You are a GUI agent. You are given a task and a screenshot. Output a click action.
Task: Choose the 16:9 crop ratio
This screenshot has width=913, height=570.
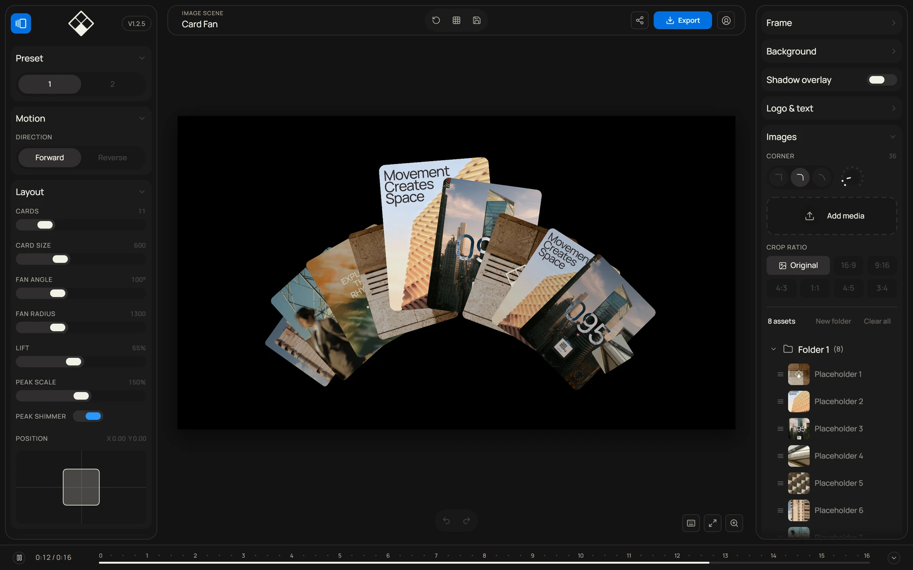(849, 265)
